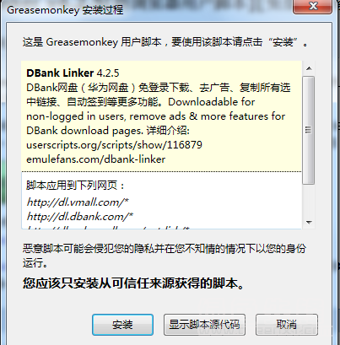The image size is (340, 345).
Task: Click the vertical scrollbar thumb grip
Action: point(309,130)
